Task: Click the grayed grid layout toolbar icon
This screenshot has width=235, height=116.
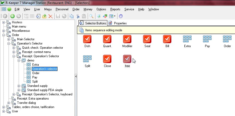Action: tap(32, 16)
